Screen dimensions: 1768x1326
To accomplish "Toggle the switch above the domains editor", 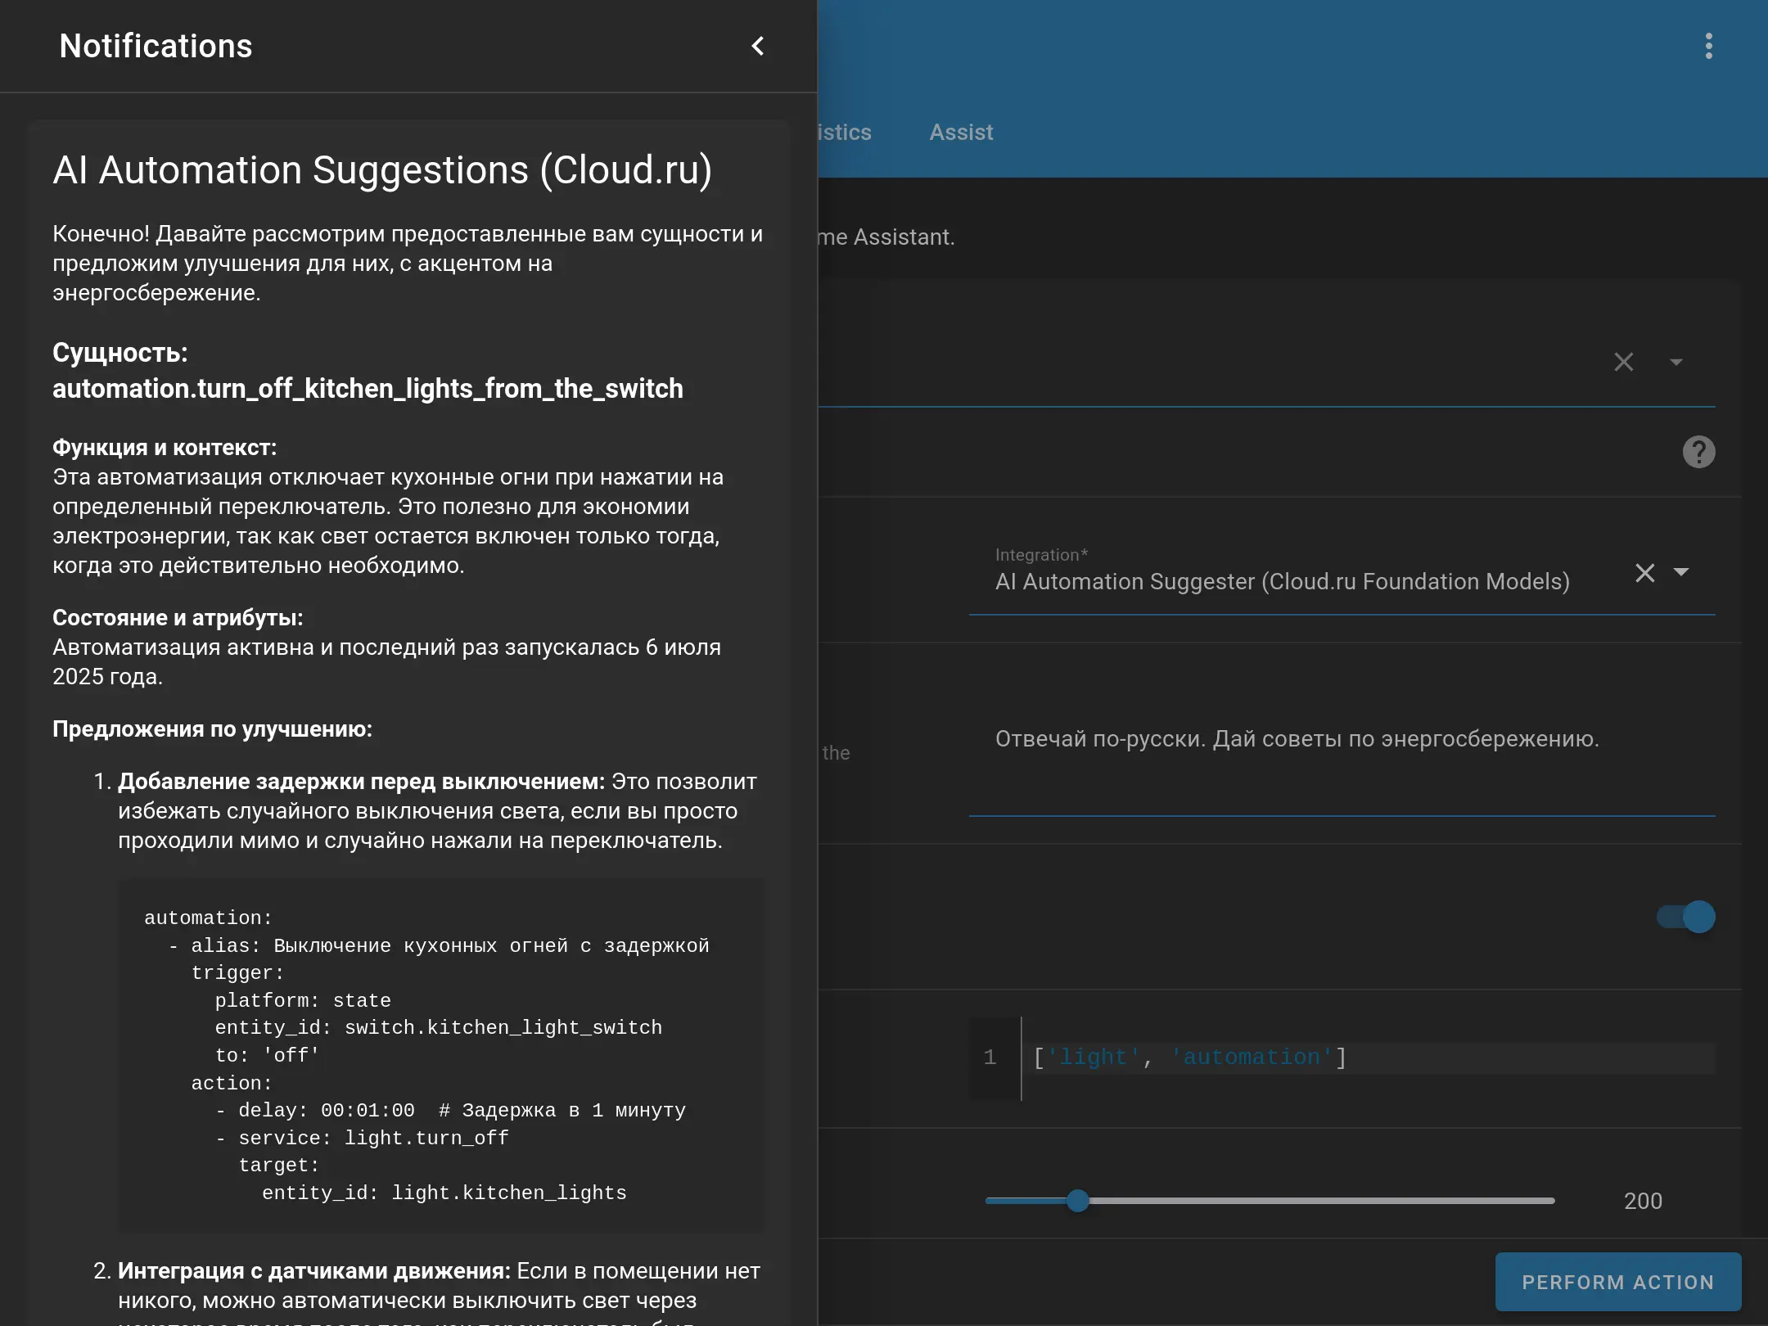I will pyautogui.click(x=1686, y=917).
